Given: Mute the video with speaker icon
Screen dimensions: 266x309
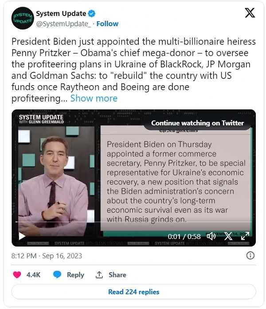Looking at the screenshot, I should [211, 236].
